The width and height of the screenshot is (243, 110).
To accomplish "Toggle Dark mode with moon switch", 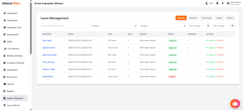I will pyautogui.click(x=209, y=3).
